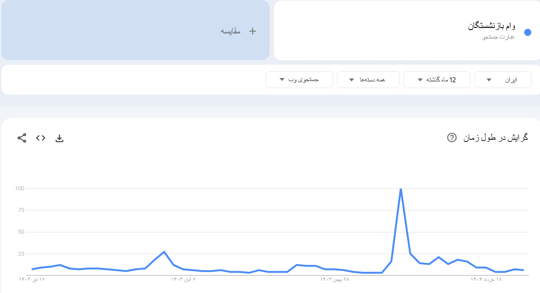Click the share icon on the chart
The image size is (540, 293).
click(x=22, y=138)
